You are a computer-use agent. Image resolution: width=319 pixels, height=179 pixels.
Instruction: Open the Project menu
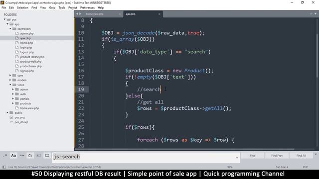click(73, 8)
